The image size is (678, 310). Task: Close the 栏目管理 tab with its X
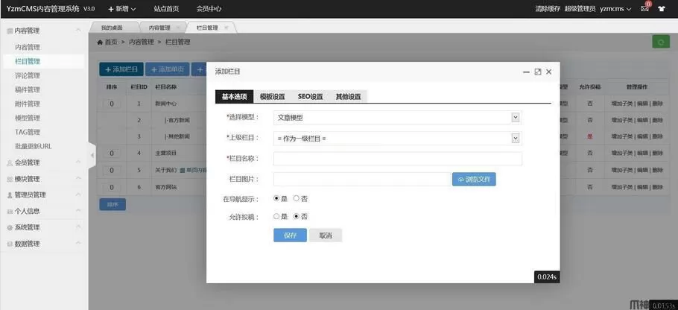pos(226,28)
